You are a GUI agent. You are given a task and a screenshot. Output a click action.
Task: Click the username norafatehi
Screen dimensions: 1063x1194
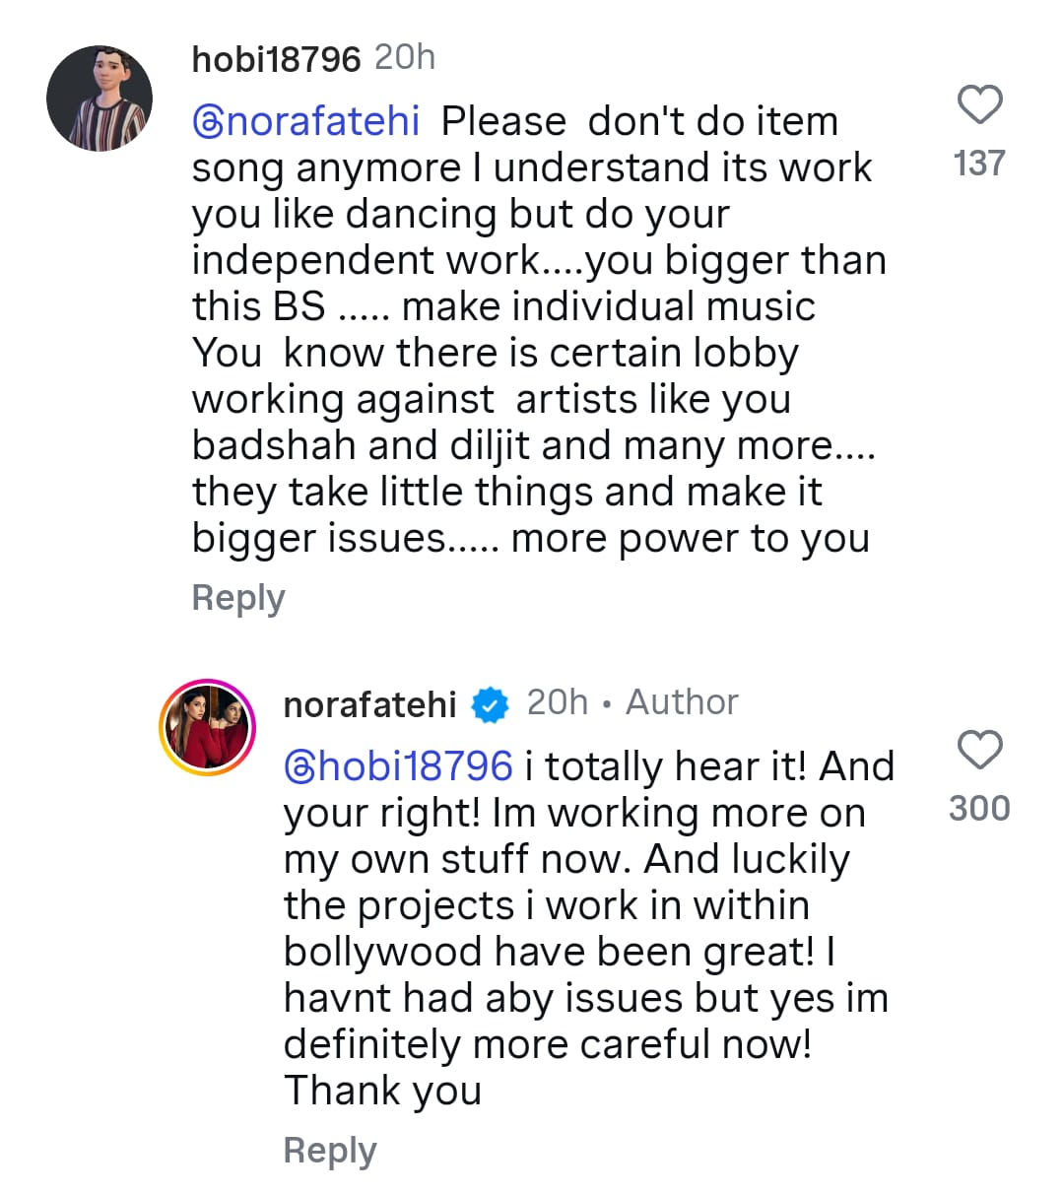pyautogui.click(x=369, y=703)
